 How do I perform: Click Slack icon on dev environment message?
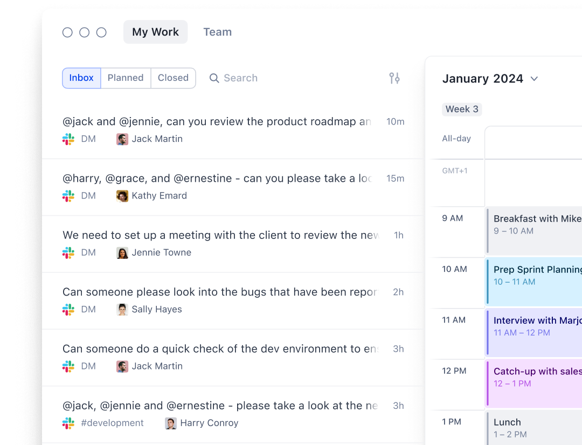(x=68, y=366)
